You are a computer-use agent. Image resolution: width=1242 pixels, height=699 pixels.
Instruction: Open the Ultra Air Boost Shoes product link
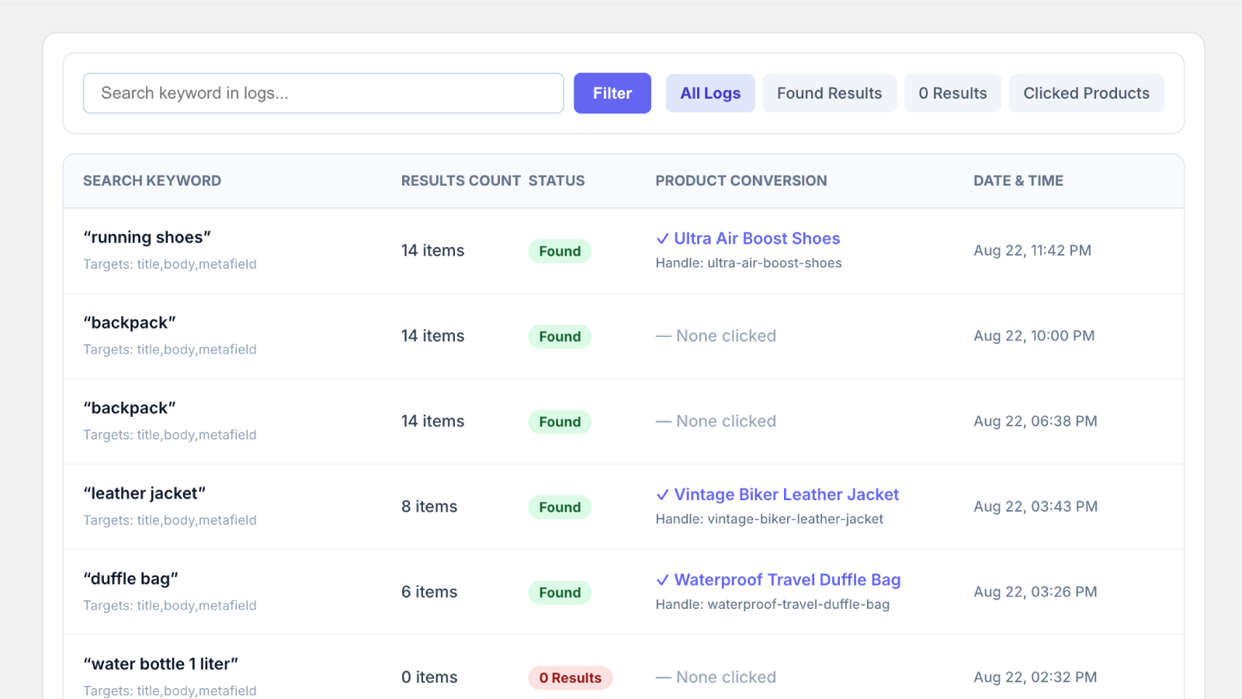pos(757,238)
